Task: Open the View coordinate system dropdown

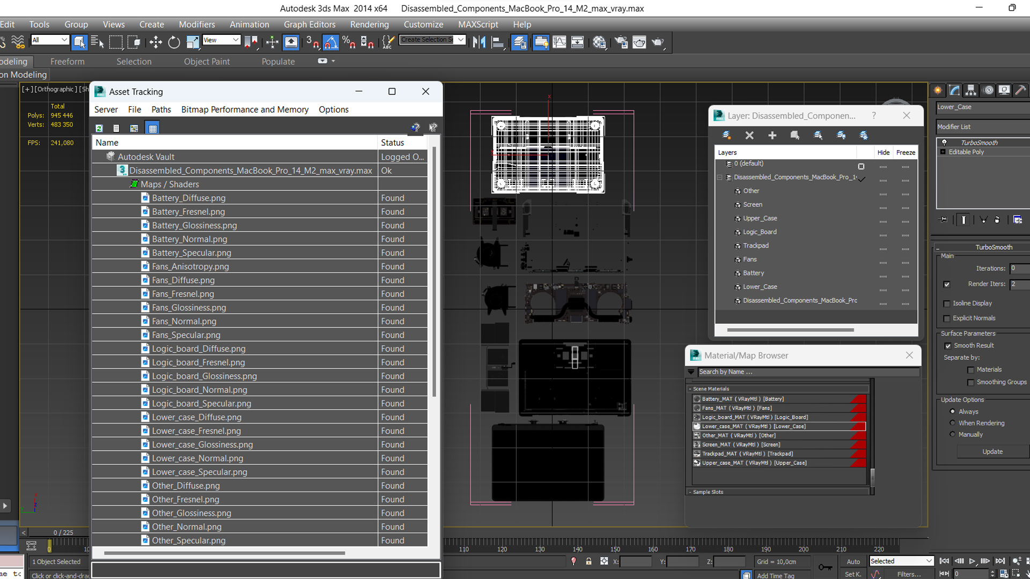Action: pyautogui.click(x=221, y=40)
